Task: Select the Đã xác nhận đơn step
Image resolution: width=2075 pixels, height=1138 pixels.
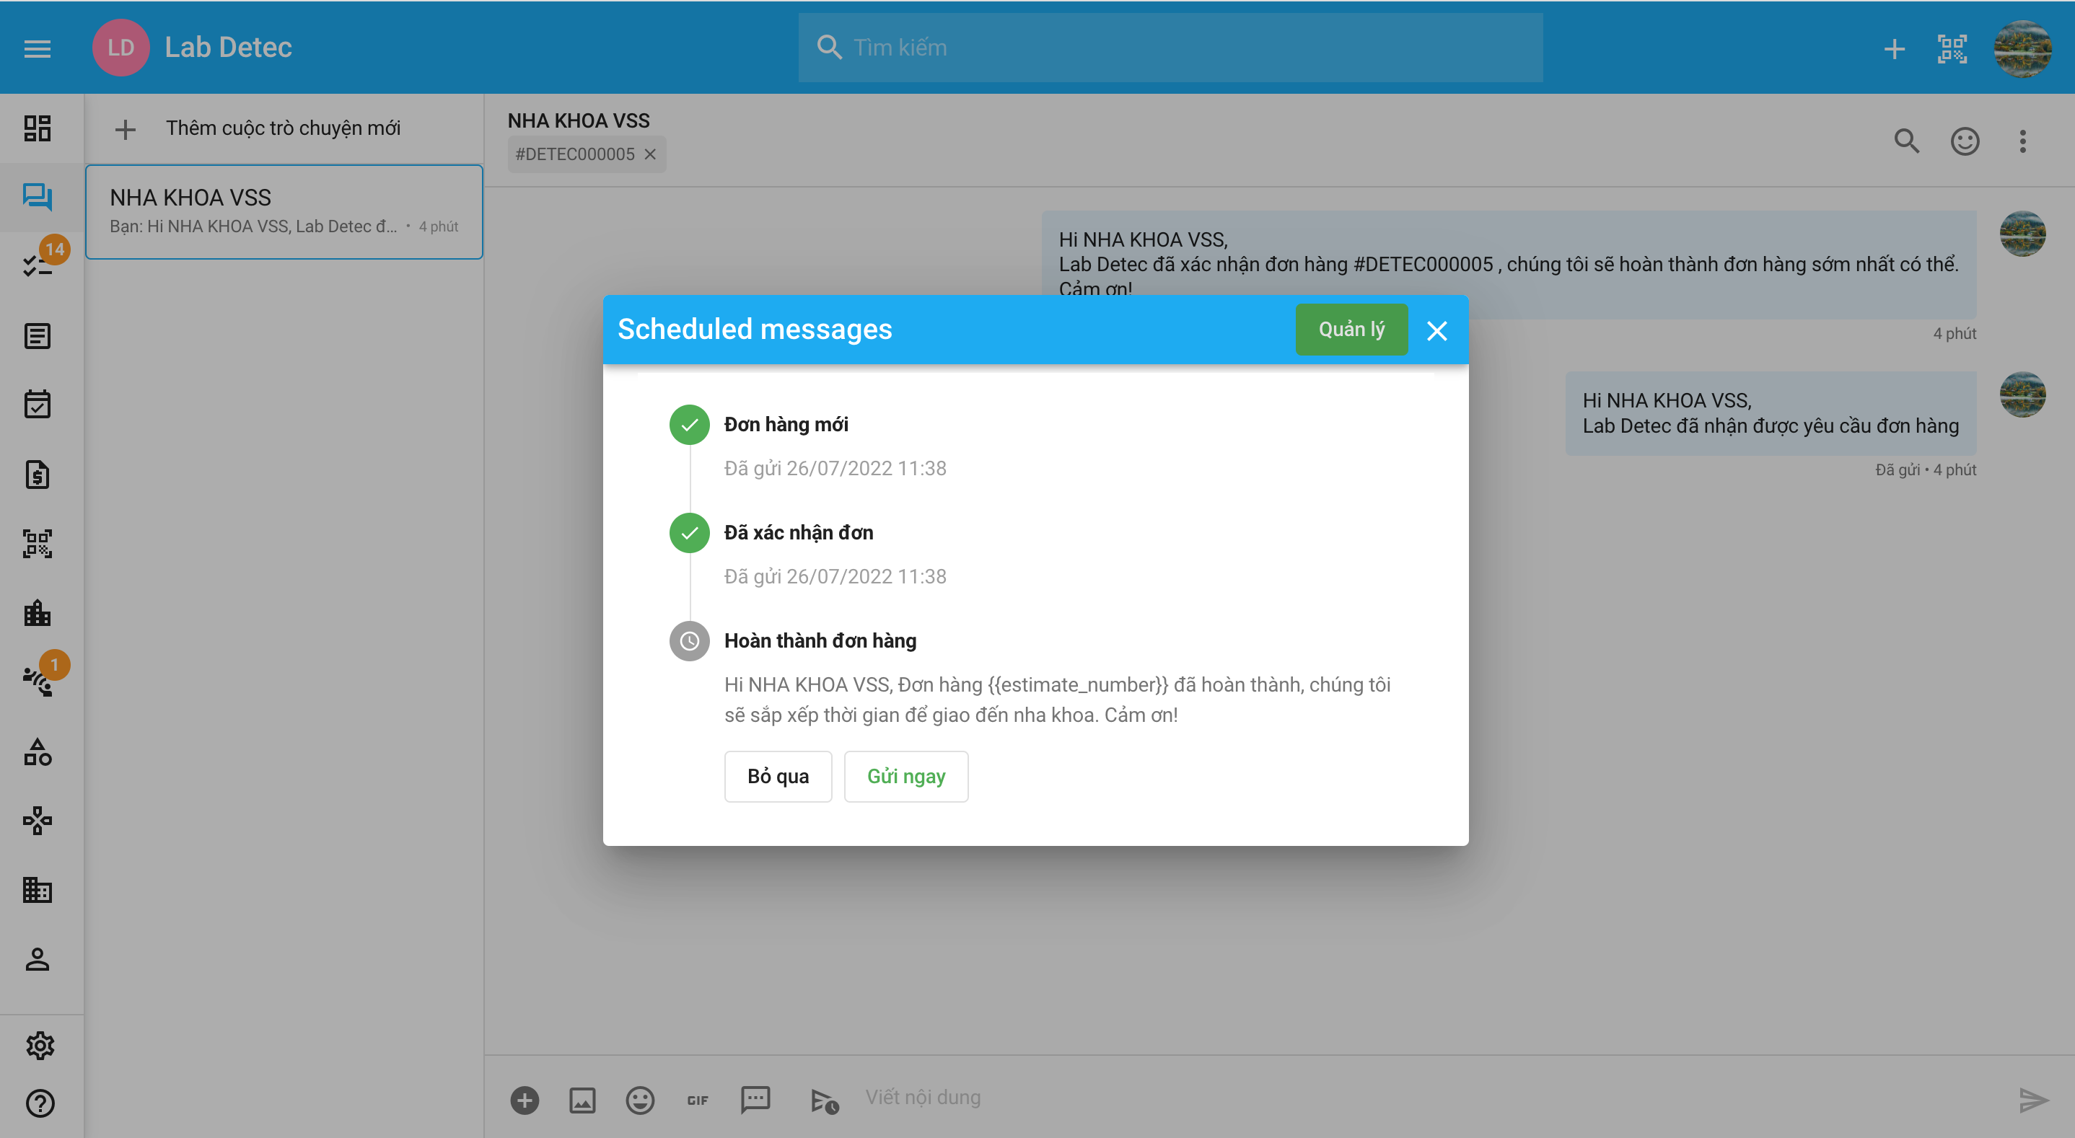Action: click(798, 532)
